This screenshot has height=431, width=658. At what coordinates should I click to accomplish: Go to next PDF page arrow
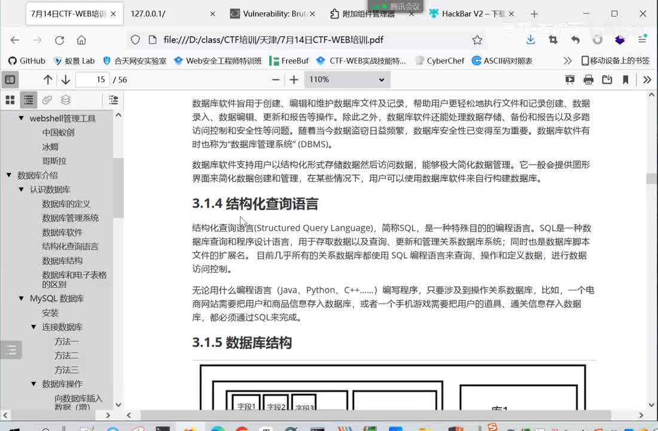click(65, 80)
